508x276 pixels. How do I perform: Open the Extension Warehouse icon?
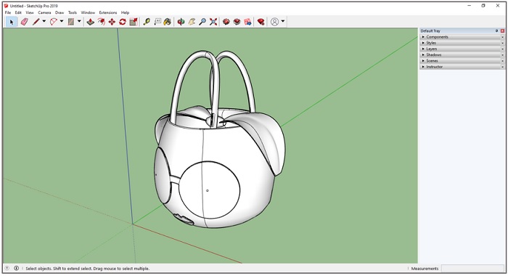tap(237, 22)
